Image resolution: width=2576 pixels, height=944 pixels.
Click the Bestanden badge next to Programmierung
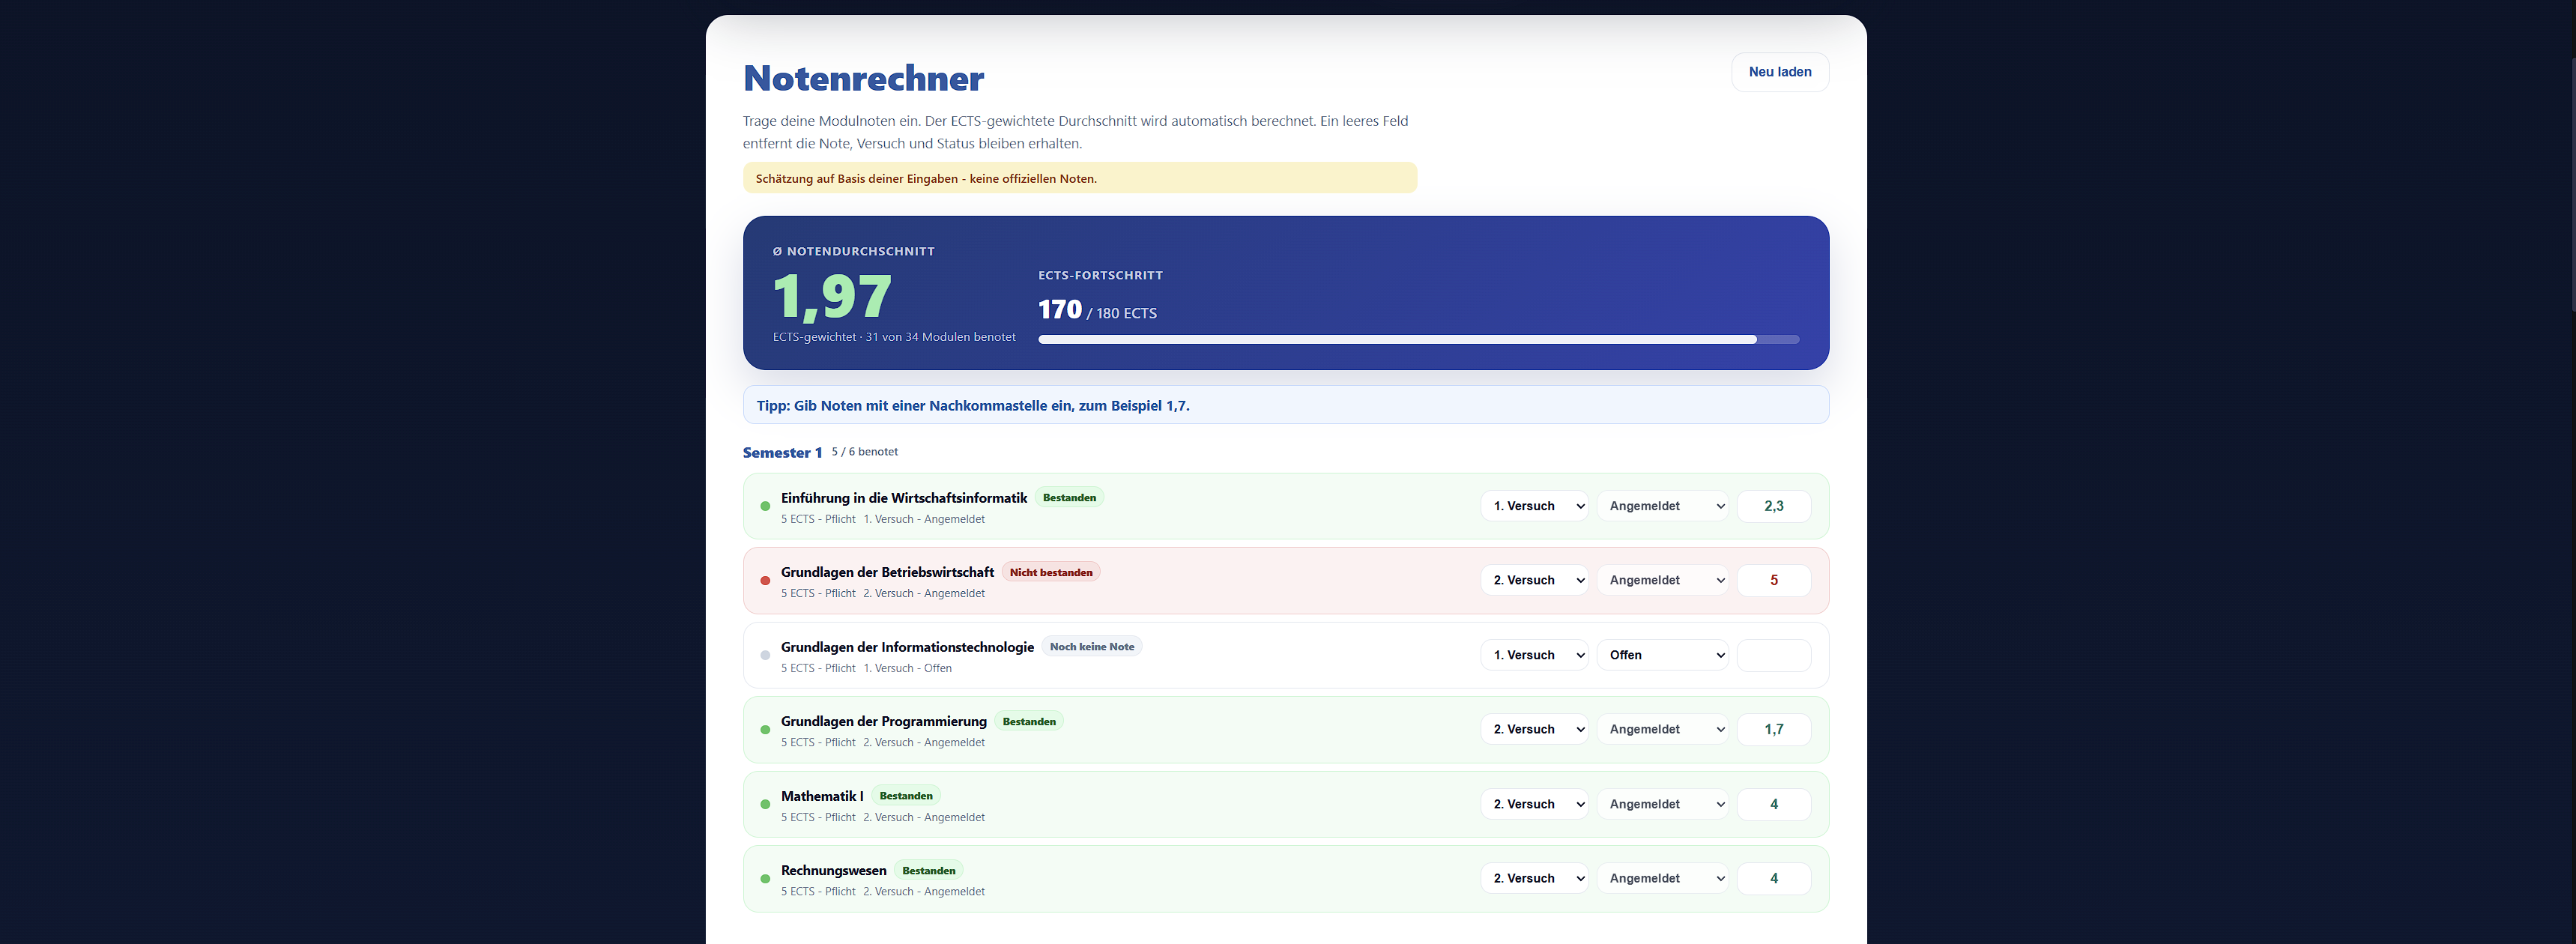tap(1029, 722)
